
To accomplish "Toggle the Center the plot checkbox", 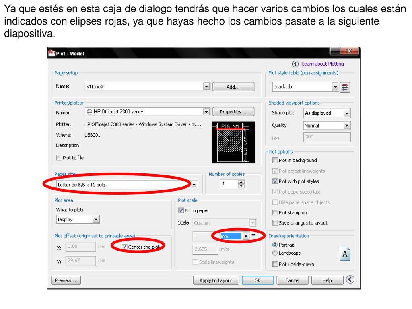I will (x=124, y=247).
